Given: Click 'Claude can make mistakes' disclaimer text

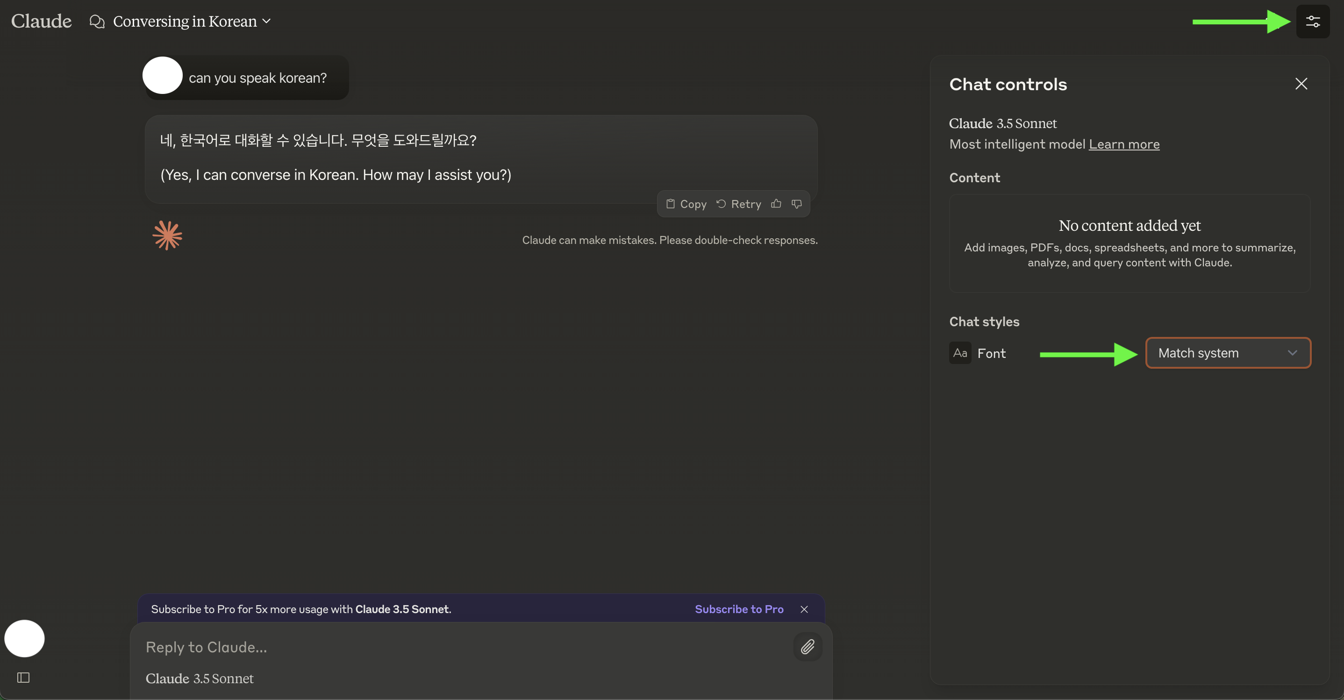Looking at the screenshot, I should point(670,241).
